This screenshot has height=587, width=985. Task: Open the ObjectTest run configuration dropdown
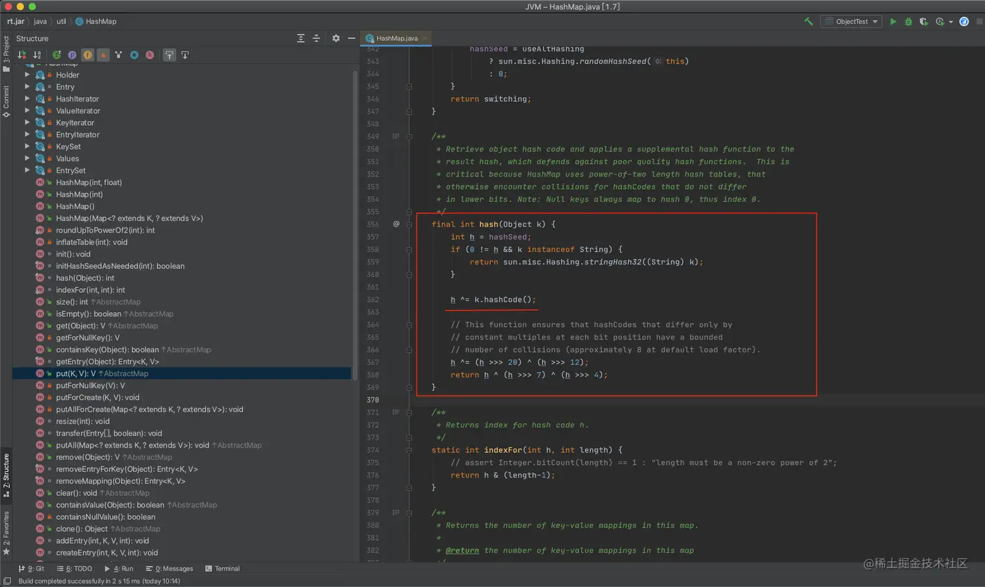coord(851,21)
